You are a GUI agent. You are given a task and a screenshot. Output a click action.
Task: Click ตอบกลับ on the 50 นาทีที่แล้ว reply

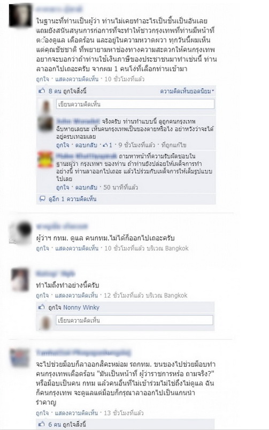coord(86,187)
